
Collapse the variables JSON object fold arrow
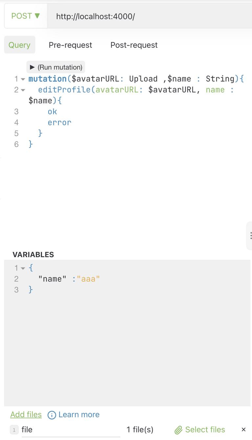(23, 268)
